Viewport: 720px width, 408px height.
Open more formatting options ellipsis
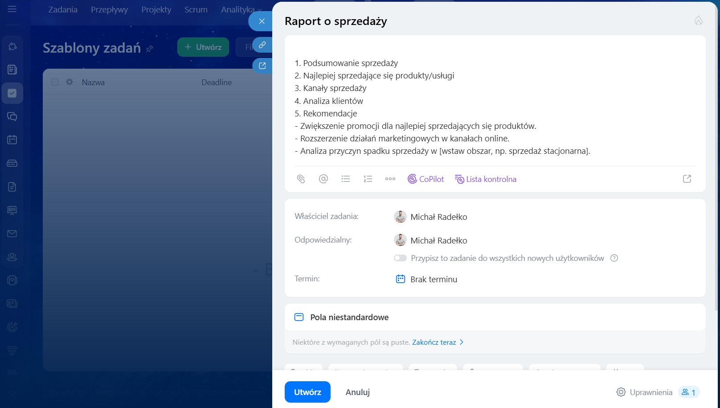coord(390,179)
